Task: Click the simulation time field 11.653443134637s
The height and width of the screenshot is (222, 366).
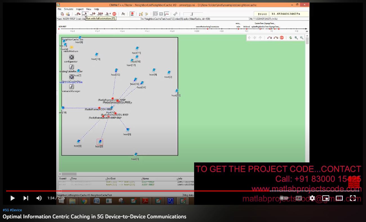Action: [289, 14]
